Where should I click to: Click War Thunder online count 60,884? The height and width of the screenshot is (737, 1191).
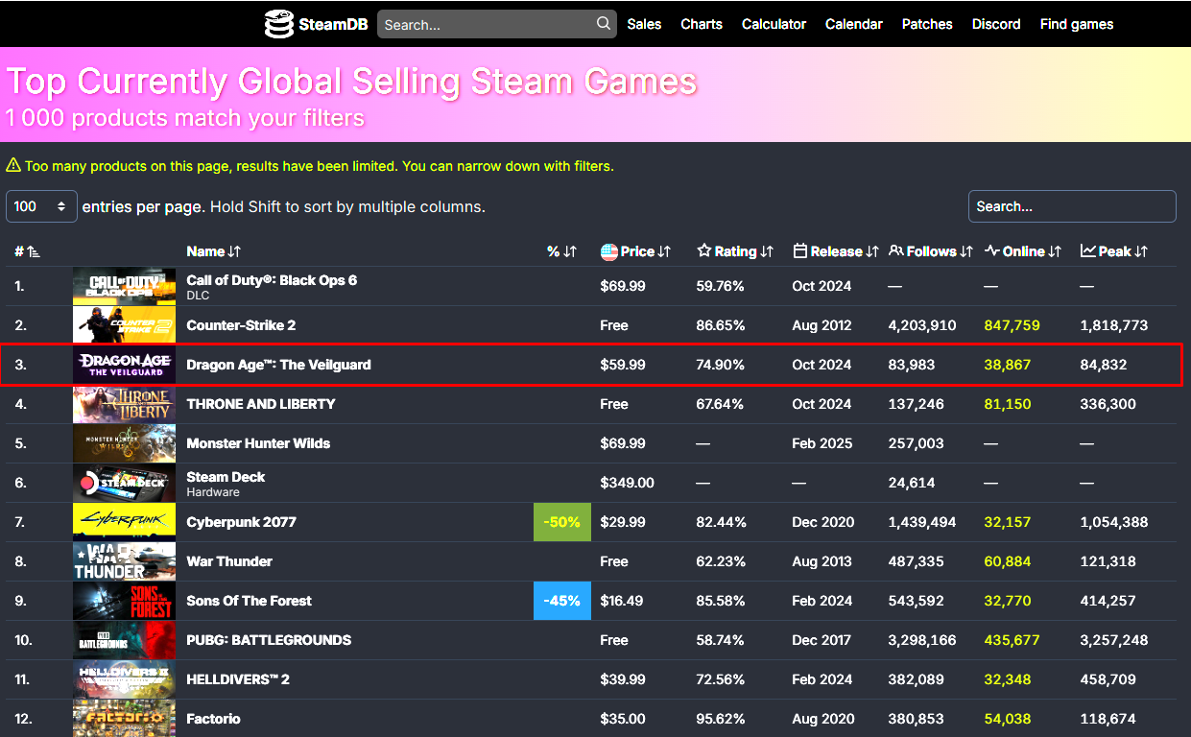pos(1008,561)
